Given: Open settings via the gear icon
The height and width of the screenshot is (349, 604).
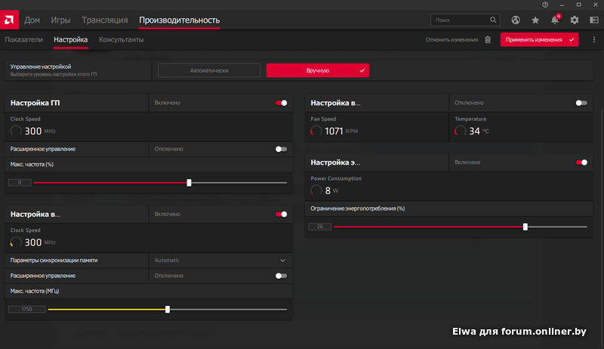Looking at the screenshot, I should [x=575, y=20].
